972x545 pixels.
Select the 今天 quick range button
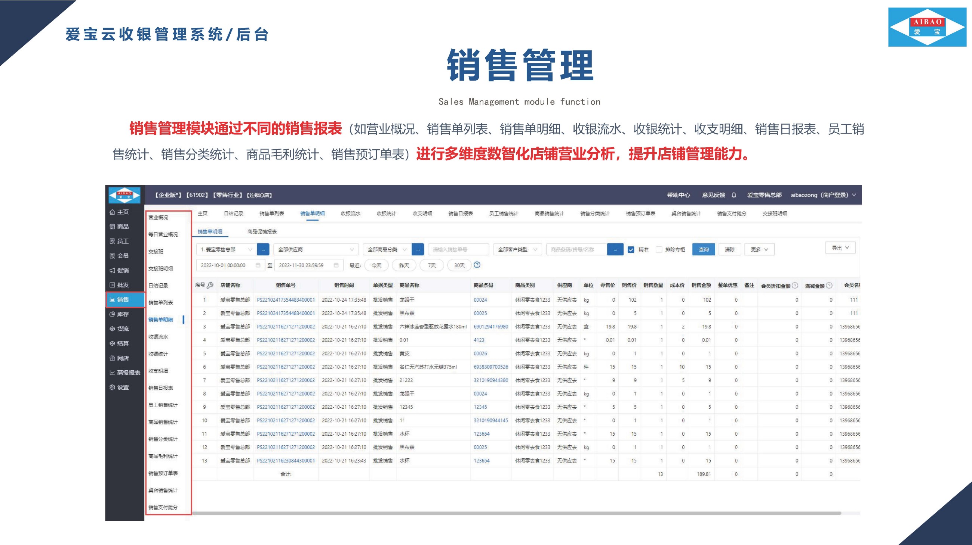tap(376, 265)
